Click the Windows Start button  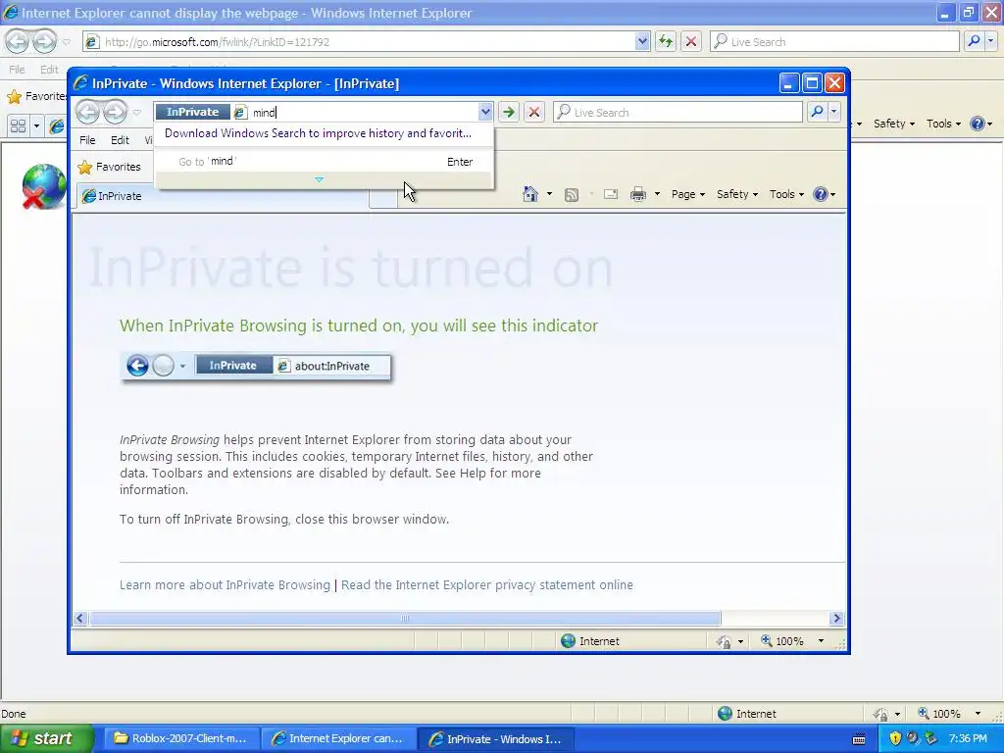click(46, 738)
